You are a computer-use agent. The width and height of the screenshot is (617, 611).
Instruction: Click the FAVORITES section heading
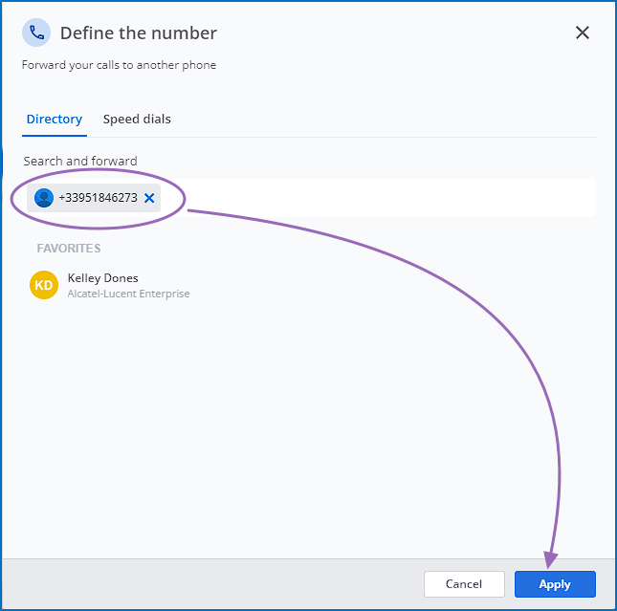(x=69, y=249)
